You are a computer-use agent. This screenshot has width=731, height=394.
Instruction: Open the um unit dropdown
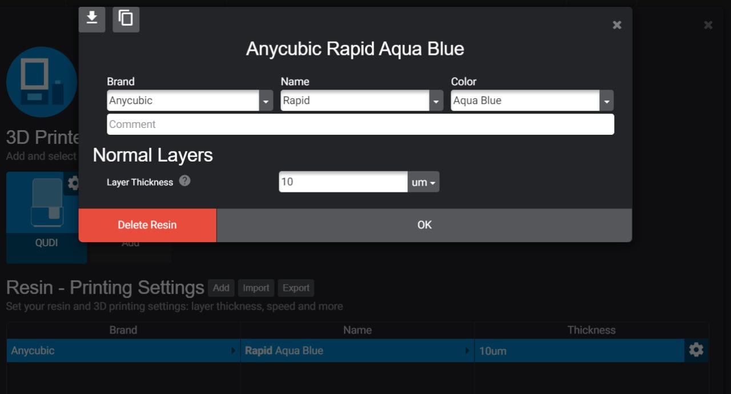pos(423,182)
